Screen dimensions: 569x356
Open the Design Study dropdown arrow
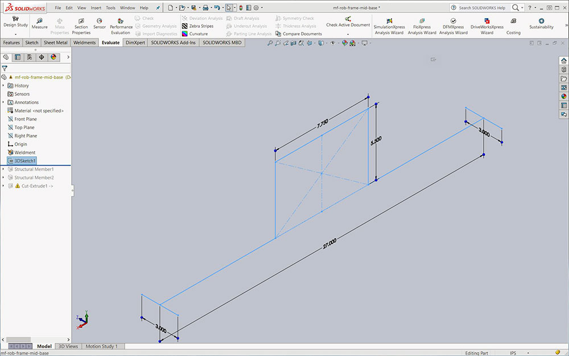click(15, 34)
